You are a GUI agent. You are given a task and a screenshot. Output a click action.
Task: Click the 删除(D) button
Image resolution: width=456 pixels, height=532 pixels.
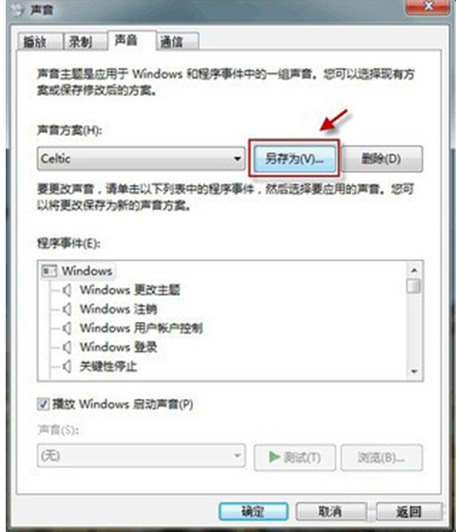click(381, 159)
